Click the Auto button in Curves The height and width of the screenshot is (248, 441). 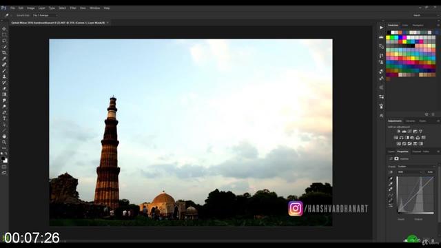[x=430, y=172]
